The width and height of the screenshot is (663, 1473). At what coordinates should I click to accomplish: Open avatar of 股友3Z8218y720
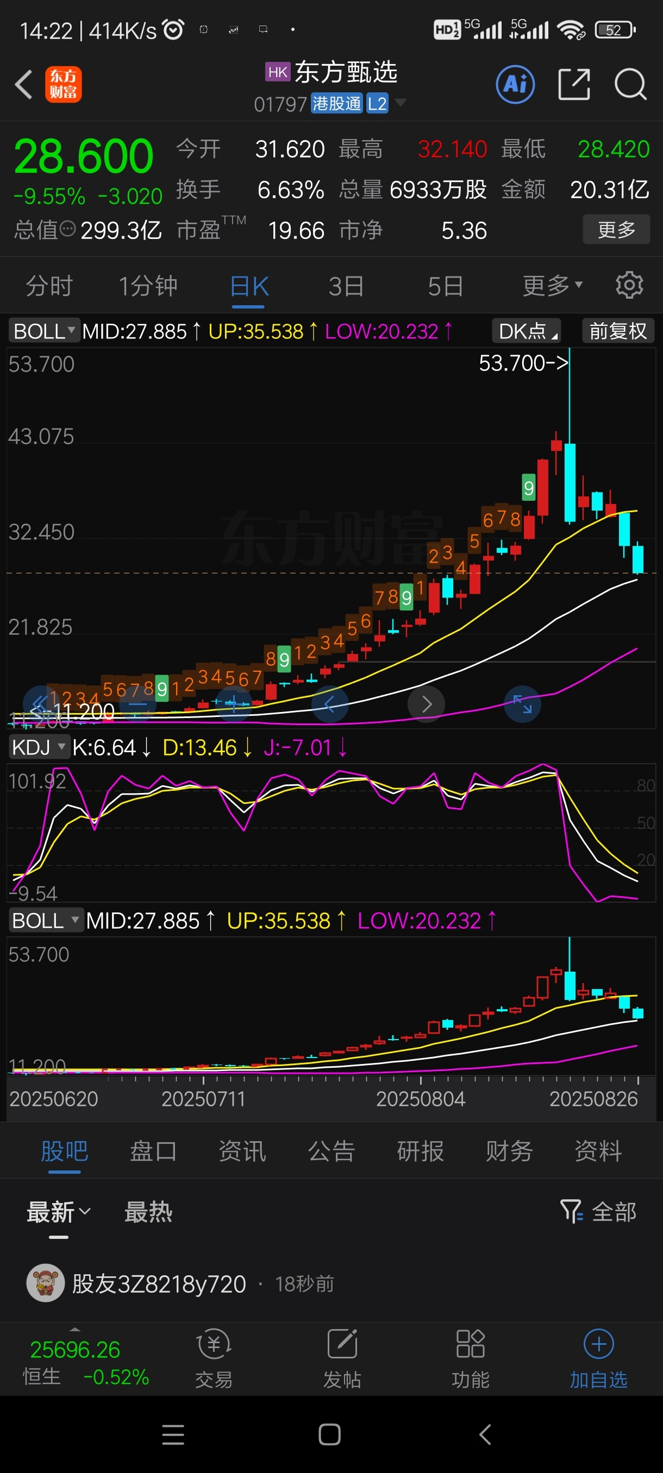(45, 1283)
